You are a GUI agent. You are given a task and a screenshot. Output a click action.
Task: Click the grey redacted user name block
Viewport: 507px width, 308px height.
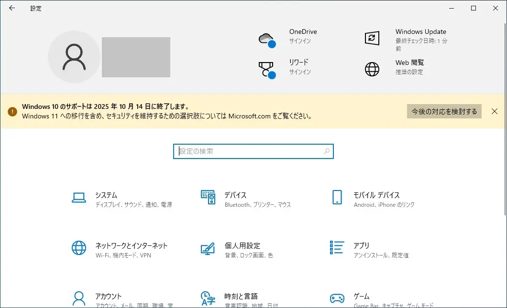pyautogui.click(x=136, y=57)
